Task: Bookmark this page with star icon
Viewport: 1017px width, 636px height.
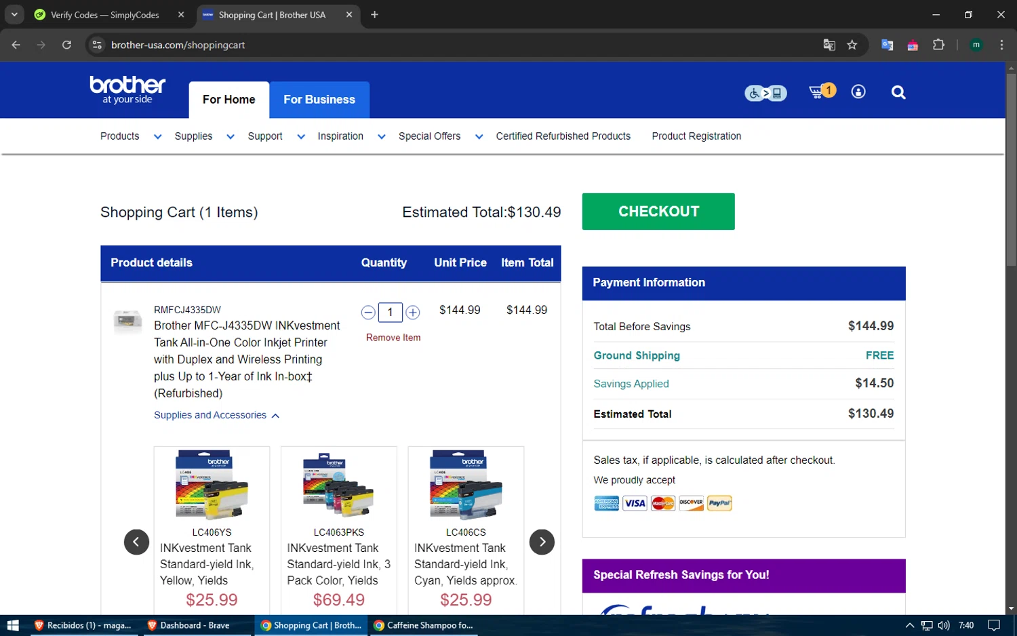Action: (x=852, y=45)
